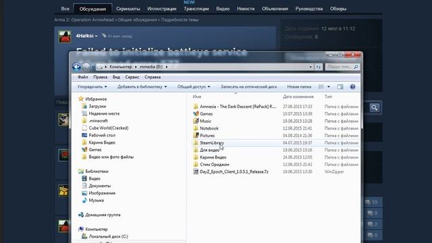Sort by Тип column header

pos(328,97)
